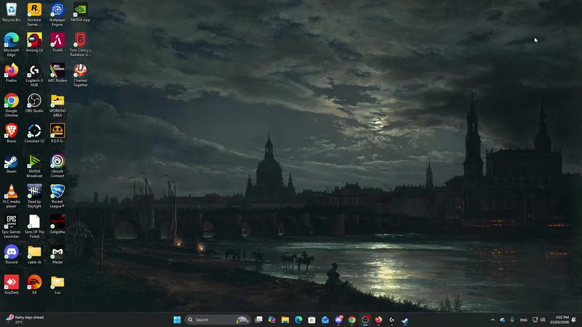This screenshot has width=582, height=327.
Task: Select the R.E.P.O. desktop icon
Action: click(x=57, y=134)
